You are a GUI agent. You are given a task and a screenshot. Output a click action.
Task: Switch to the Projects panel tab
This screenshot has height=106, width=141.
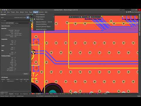(x=6, y=94)
